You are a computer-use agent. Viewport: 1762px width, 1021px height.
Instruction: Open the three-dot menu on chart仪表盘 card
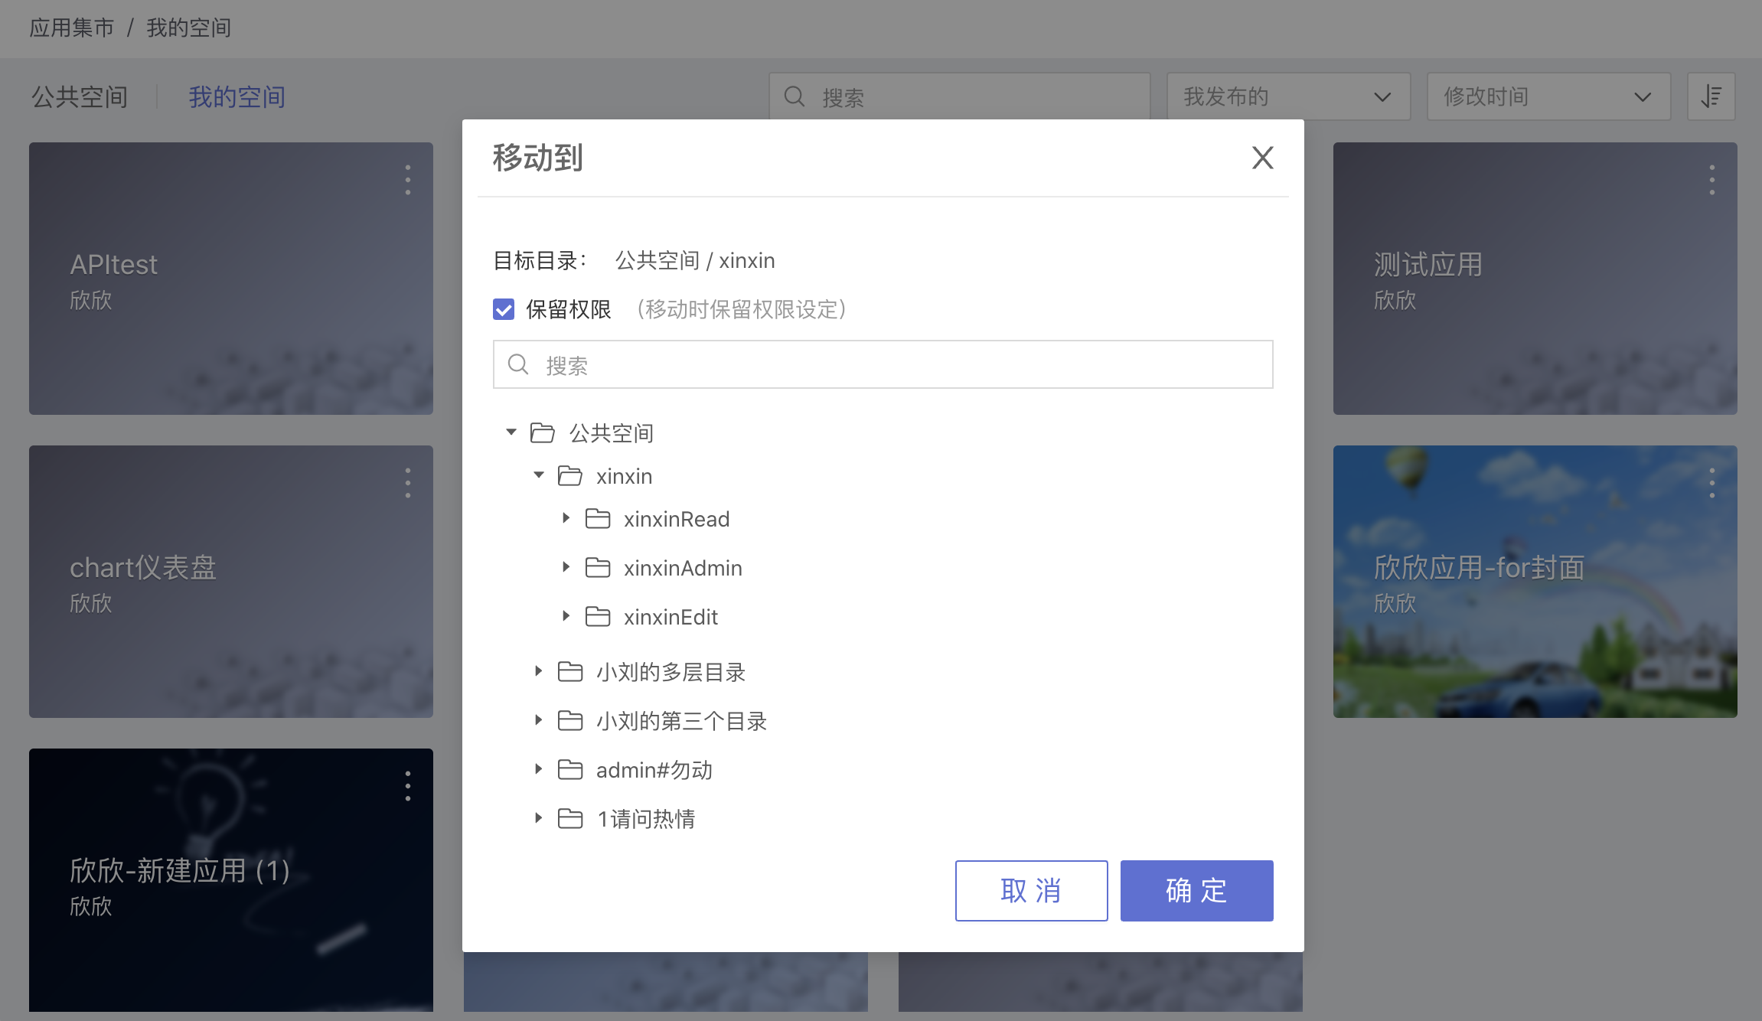click(x=408, y=483)
